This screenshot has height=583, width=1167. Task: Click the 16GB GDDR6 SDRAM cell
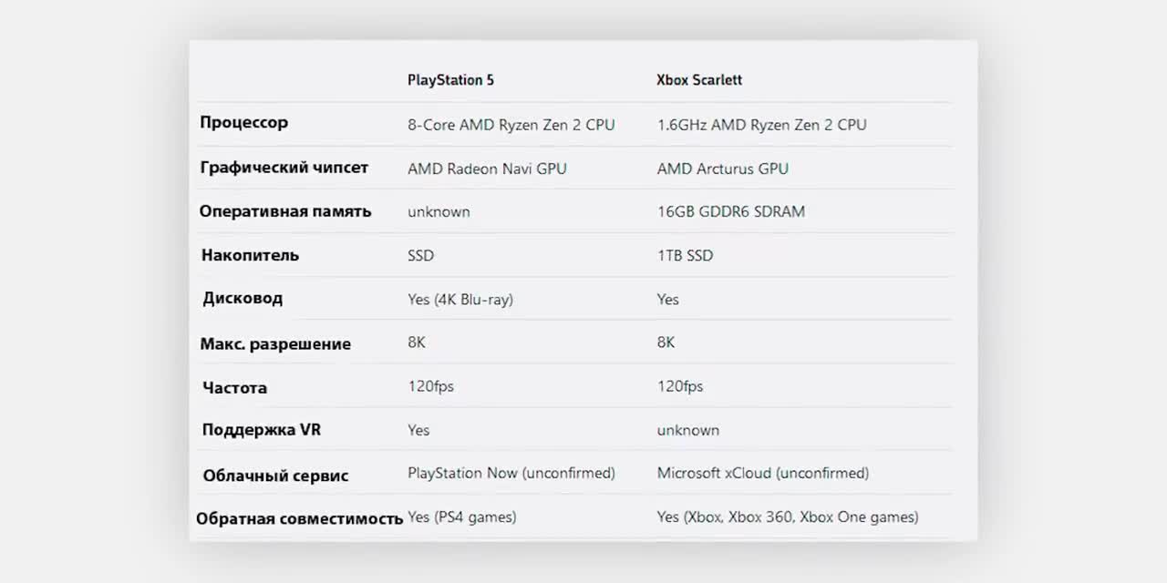point(731,211)
